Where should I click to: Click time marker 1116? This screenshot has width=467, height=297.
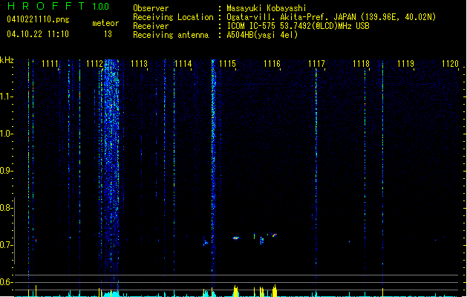point(272,64)
